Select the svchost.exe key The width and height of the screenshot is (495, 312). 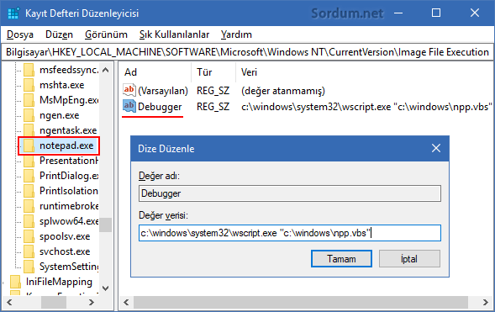(x=65, y=251)
